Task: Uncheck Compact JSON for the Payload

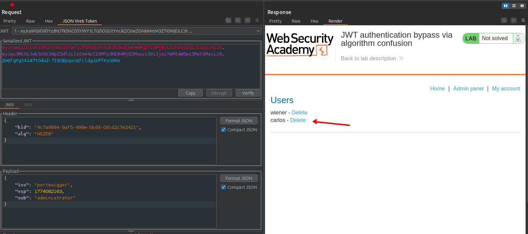Action: pyautogui.click(x=223, y=187)
